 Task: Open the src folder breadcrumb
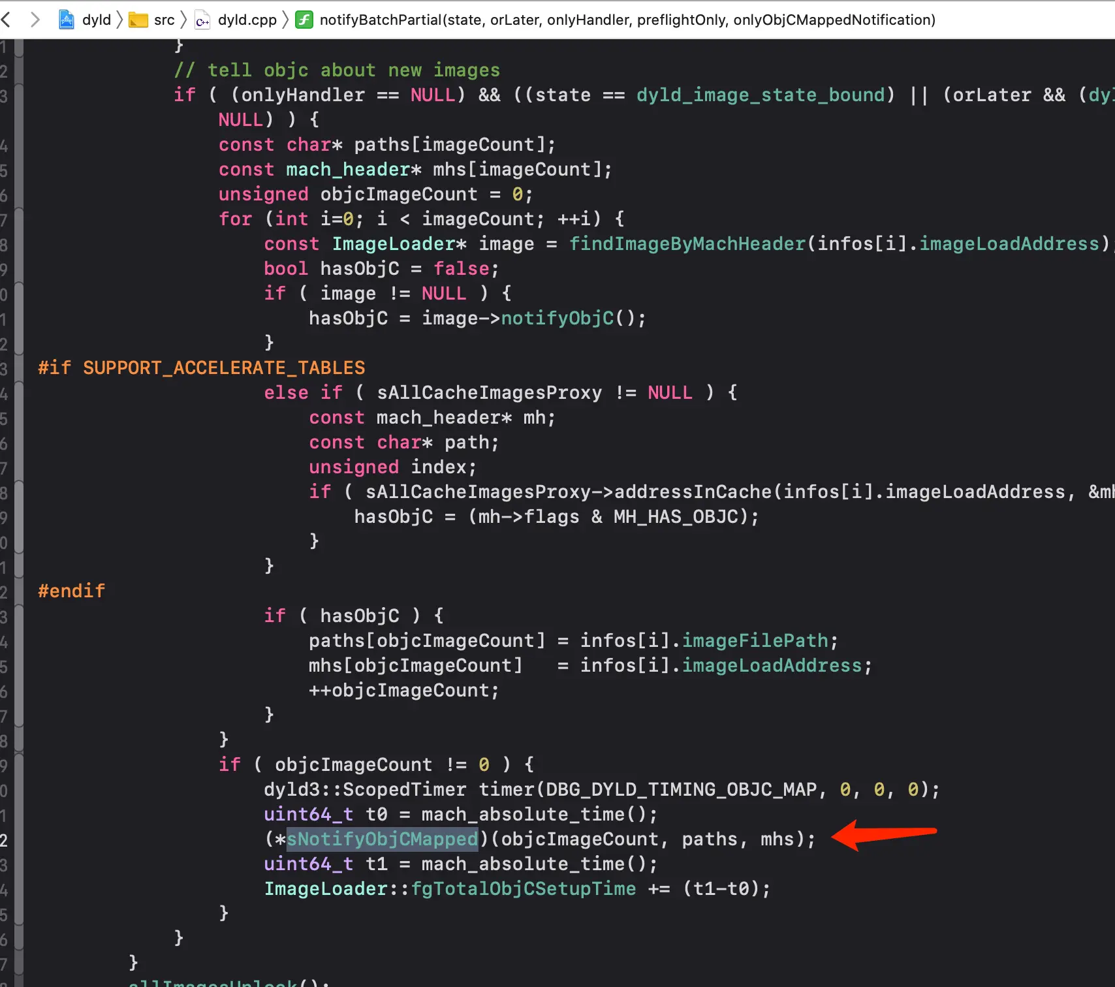coord(165,20)
